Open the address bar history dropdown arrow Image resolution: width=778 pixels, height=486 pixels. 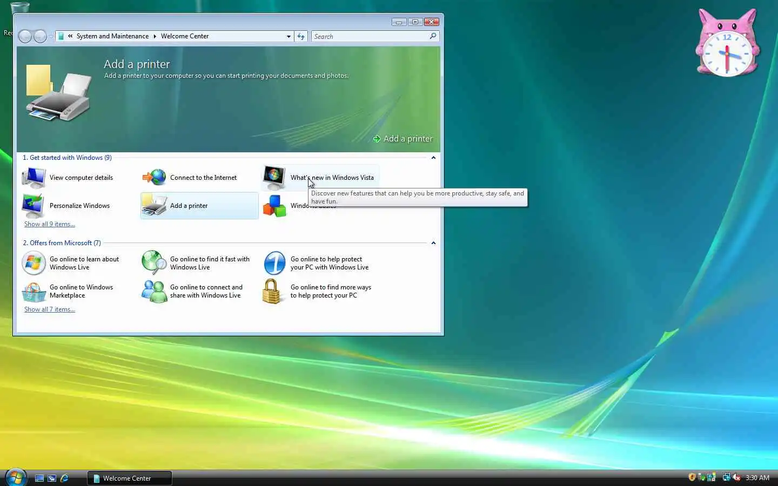pos(289,36)
